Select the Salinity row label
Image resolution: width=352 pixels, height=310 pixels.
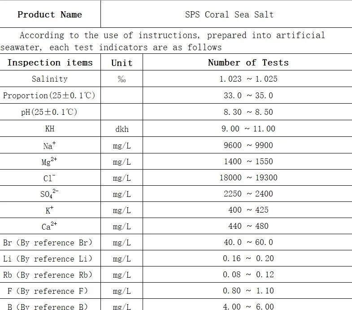pos(50,79)
